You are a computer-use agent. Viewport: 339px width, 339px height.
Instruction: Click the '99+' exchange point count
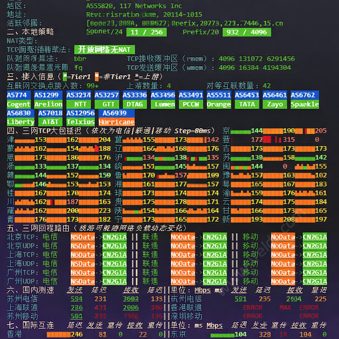pyautogui.click(x=92, y=86)
